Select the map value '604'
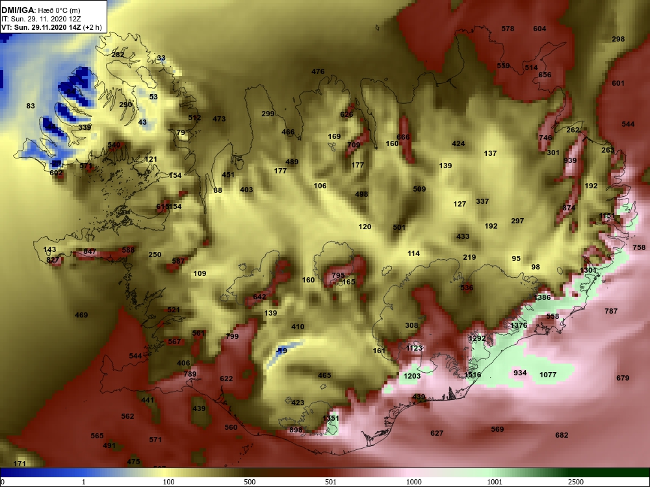Viewport: 650px width, 487px height. pyautogui.click(x=539, y=29)
